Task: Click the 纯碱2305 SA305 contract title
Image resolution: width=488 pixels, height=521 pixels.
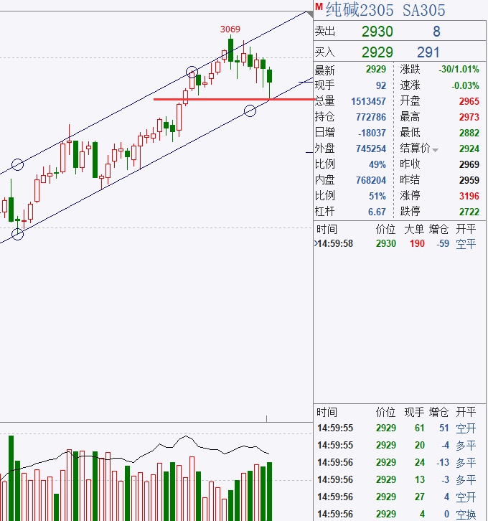Action: [385, 10]
